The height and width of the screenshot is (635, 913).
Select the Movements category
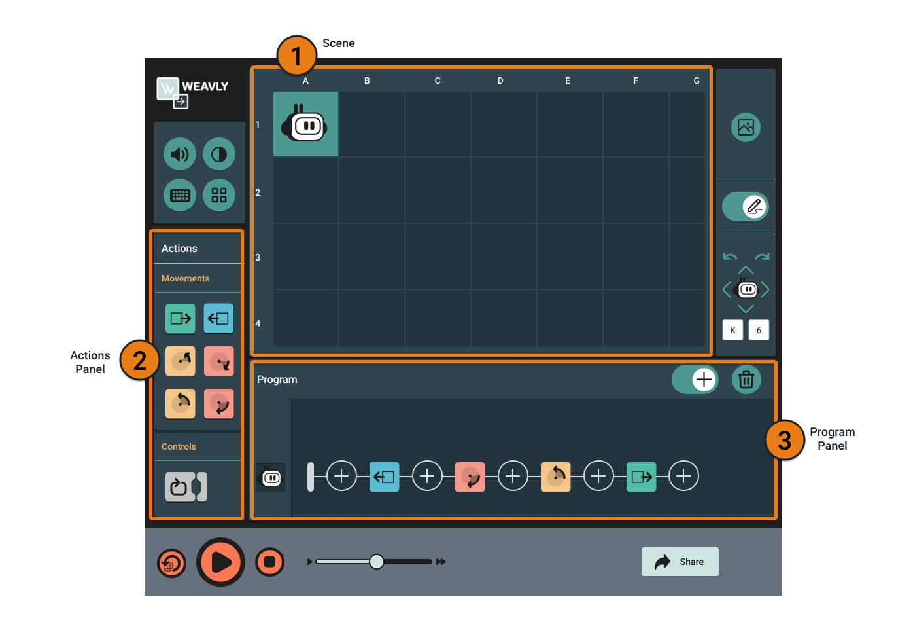pyautogui.click(x=185, y=278)
